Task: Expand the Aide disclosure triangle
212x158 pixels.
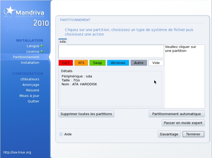Action: [x=61, y=134]
